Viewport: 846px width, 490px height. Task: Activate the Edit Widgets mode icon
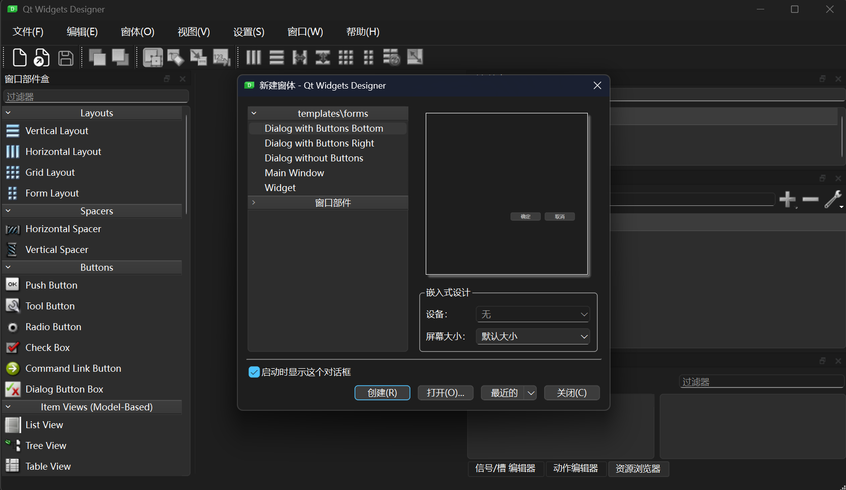point(153,57)
